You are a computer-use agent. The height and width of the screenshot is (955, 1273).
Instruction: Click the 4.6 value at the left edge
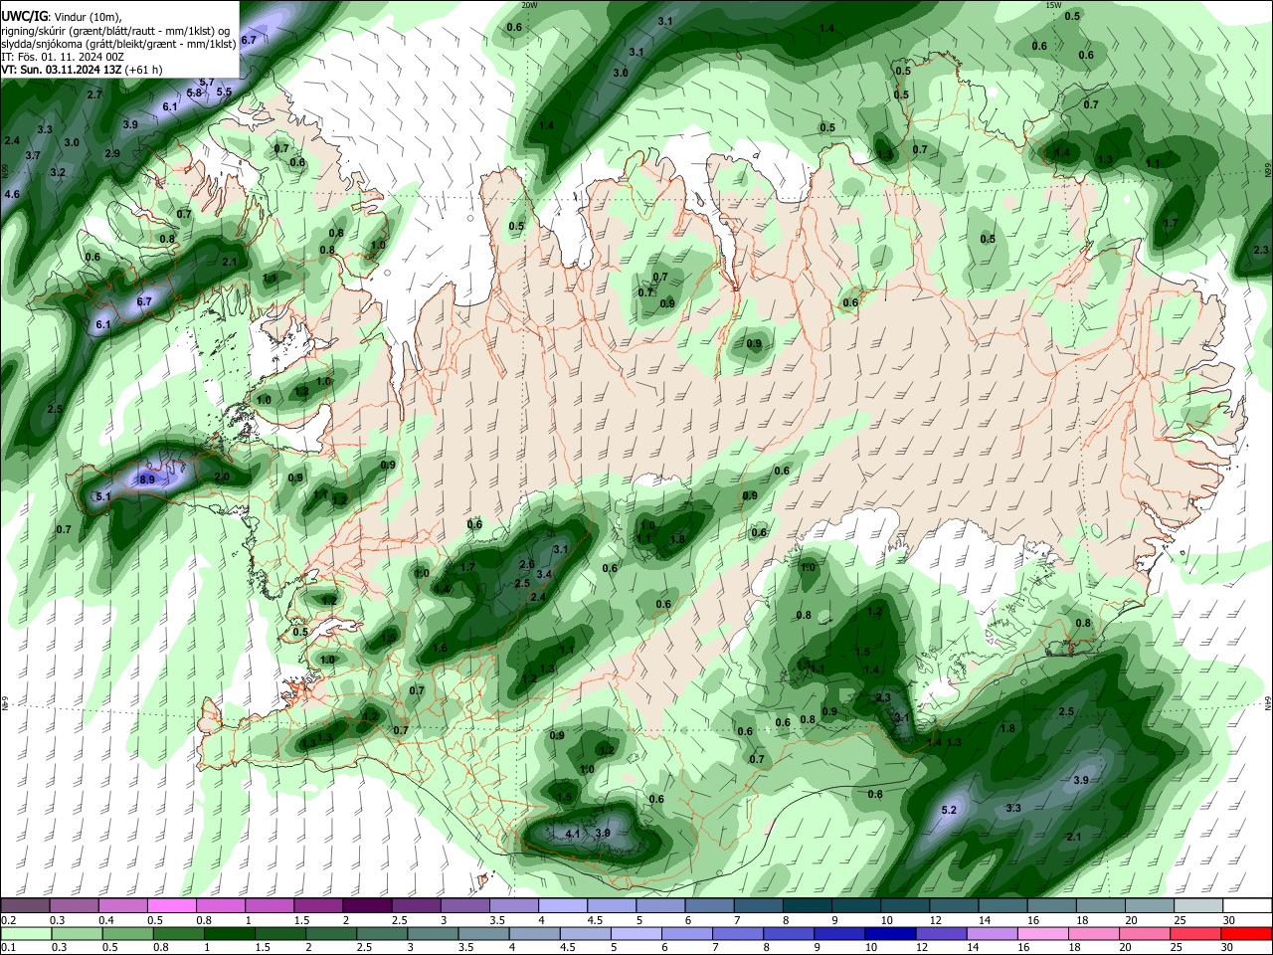click(12, 194)
